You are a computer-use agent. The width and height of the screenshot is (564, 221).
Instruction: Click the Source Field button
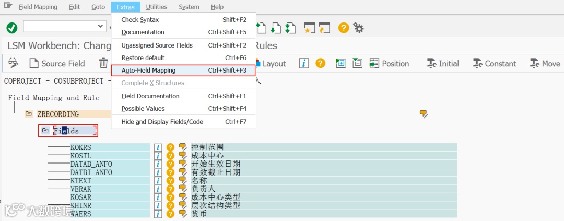click(x=57, y=64)
